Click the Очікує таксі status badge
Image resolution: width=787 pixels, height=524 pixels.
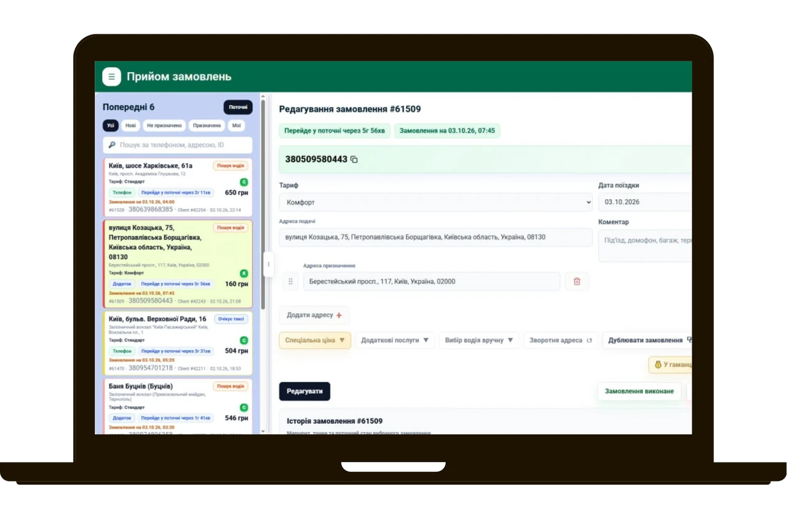[x=231, y=319]
